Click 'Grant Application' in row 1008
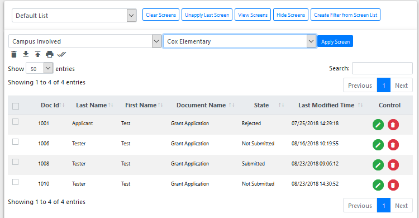Image resolution: width=419 pixels, height=218 pixels. tap(190, 163)
